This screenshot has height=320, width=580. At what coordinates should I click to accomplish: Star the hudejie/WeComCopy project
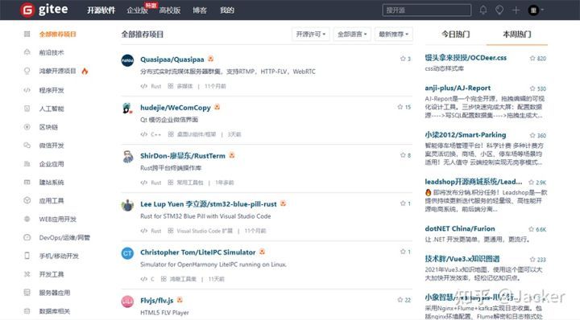click(x=400, y=107)
